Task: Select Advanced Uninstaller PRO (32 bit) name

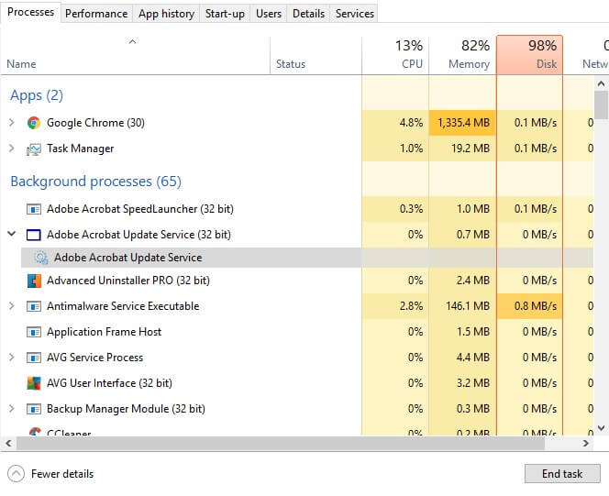Action: (128, 281)
